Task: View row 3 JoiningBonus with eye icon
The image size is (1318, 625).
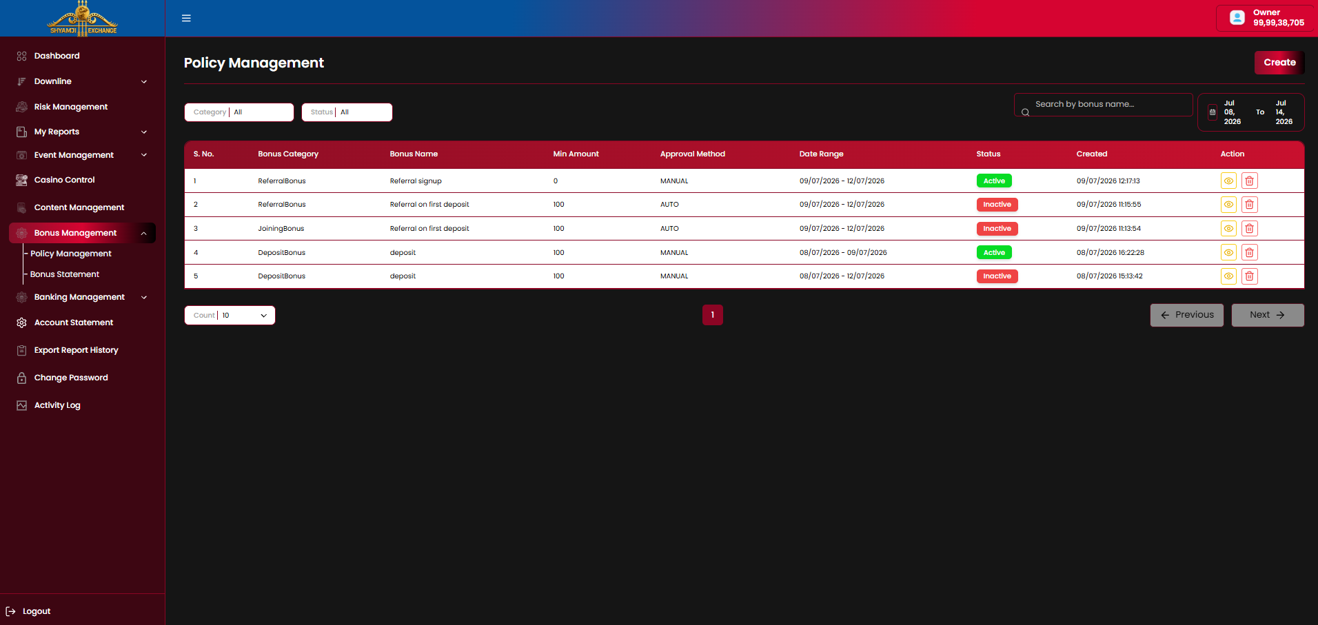Action: click(1228, 228)
